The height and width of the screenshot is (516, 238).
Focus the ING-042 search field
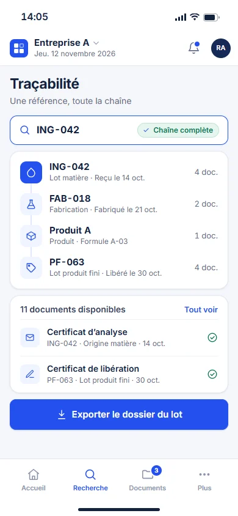coord(119,130)
